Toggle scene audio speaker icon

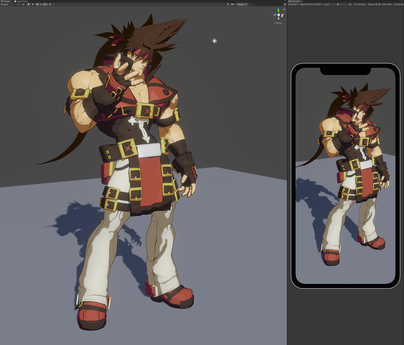pyautogui.click(x=33, y=4)
